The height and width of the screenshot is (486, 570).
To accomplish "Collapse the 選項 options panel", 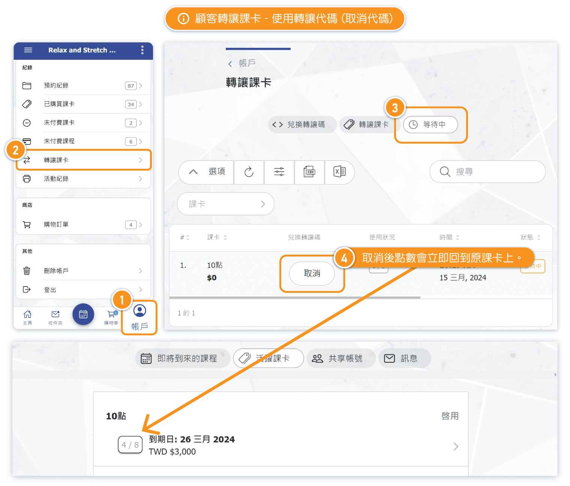I will (x=206, y=172).
